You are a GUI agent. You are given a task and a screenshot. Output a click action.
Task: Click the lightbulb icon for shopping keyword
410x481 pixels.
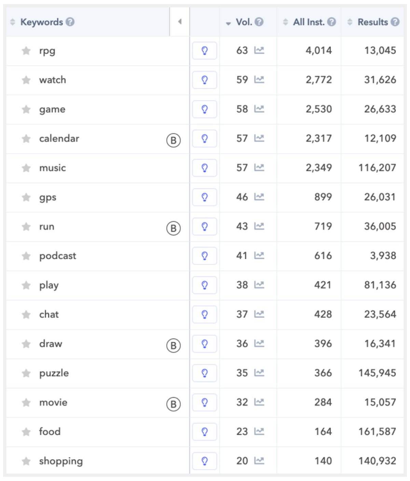204,461
